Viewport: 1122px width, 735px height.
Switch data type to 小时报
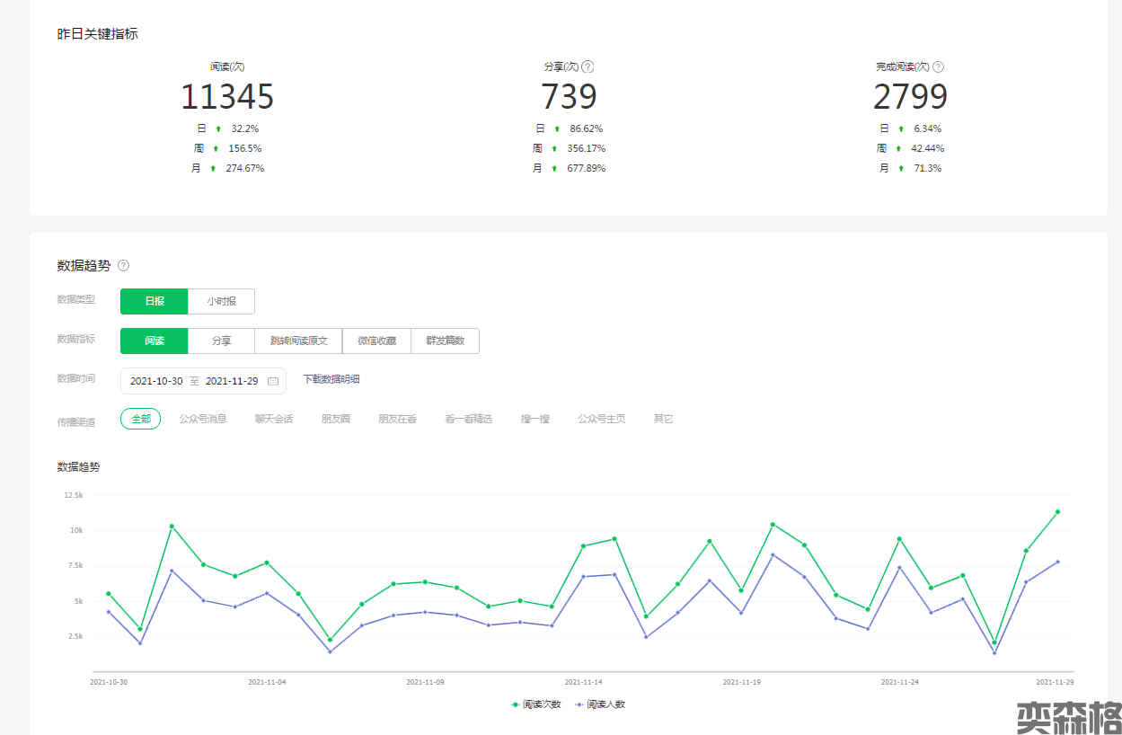point(221,301)
